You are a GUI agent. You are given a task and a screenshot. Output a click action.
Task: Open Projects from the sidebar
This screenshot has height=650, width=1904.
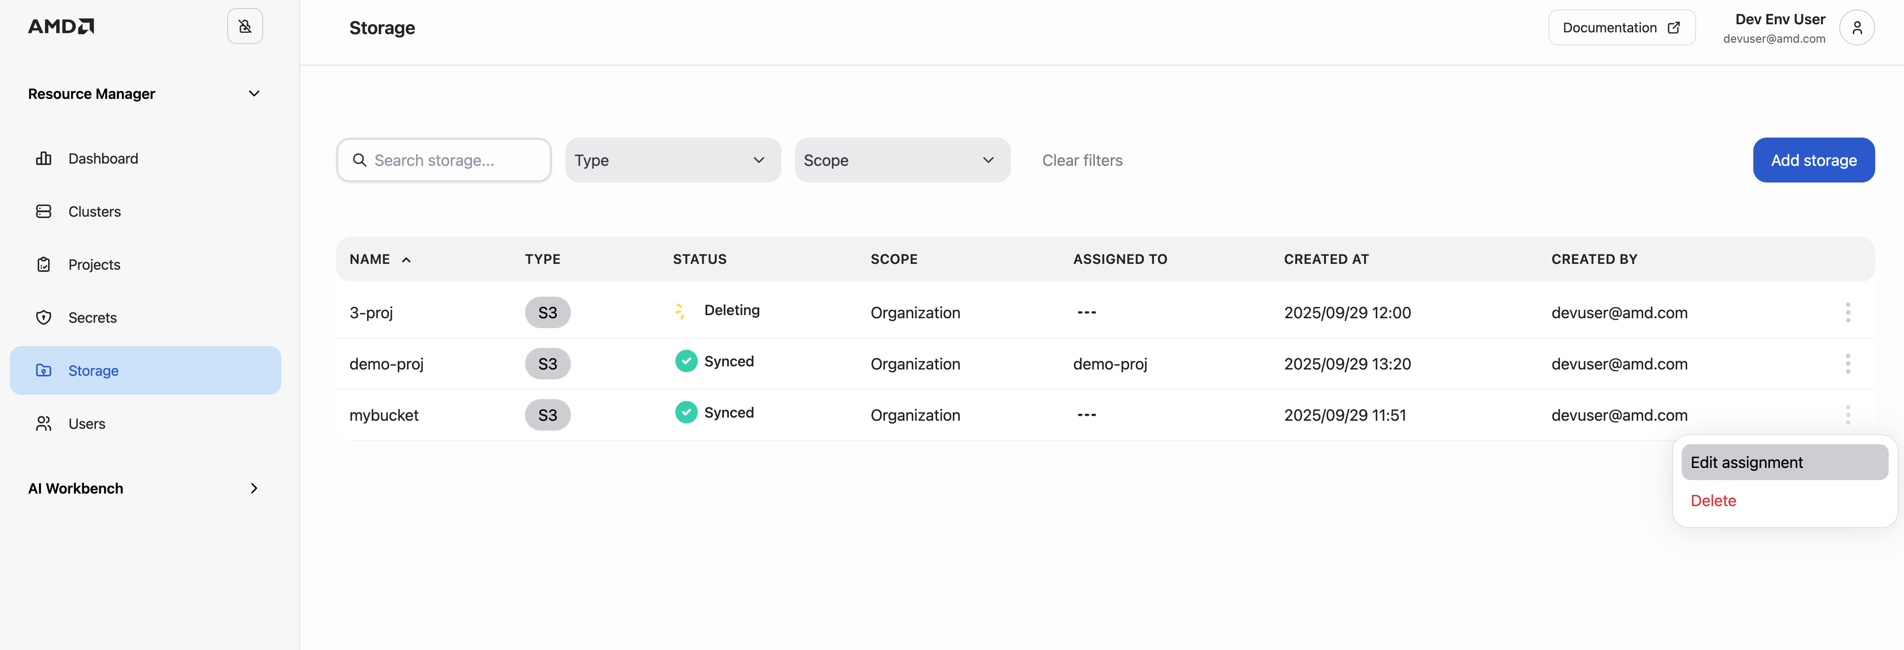click(94, 264)
